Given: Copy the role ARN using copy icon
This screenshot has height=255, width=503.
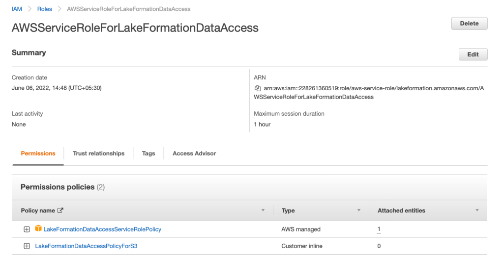Looking at the screenshot, I should coord(257,88).
